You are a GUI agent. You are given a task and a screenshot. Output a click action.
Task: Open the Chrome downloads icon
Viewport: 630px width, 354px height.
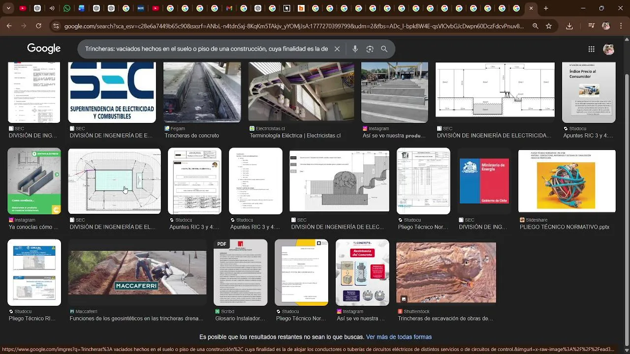(x=569, y=26)
